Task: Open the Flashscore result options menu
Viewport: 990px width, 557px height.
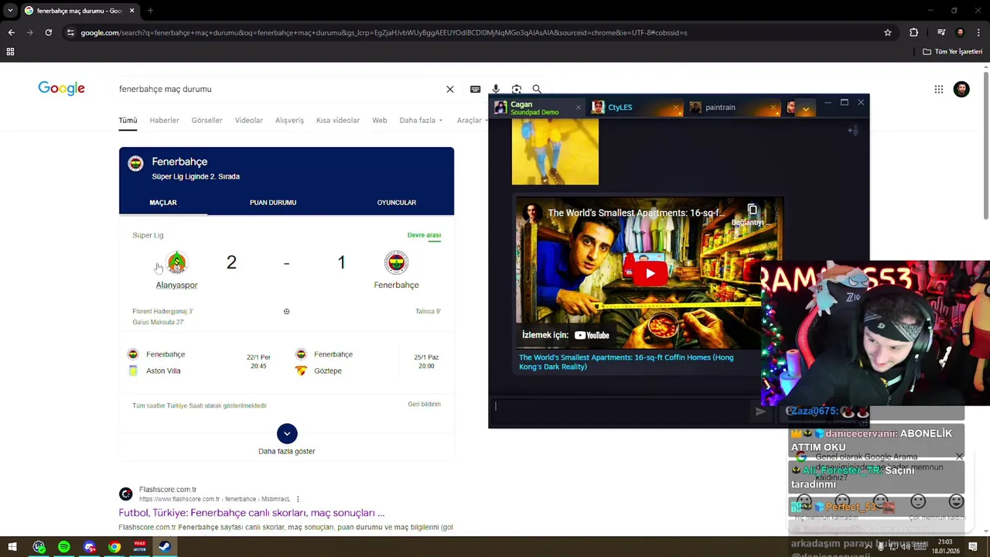Action: coord(298,499)
